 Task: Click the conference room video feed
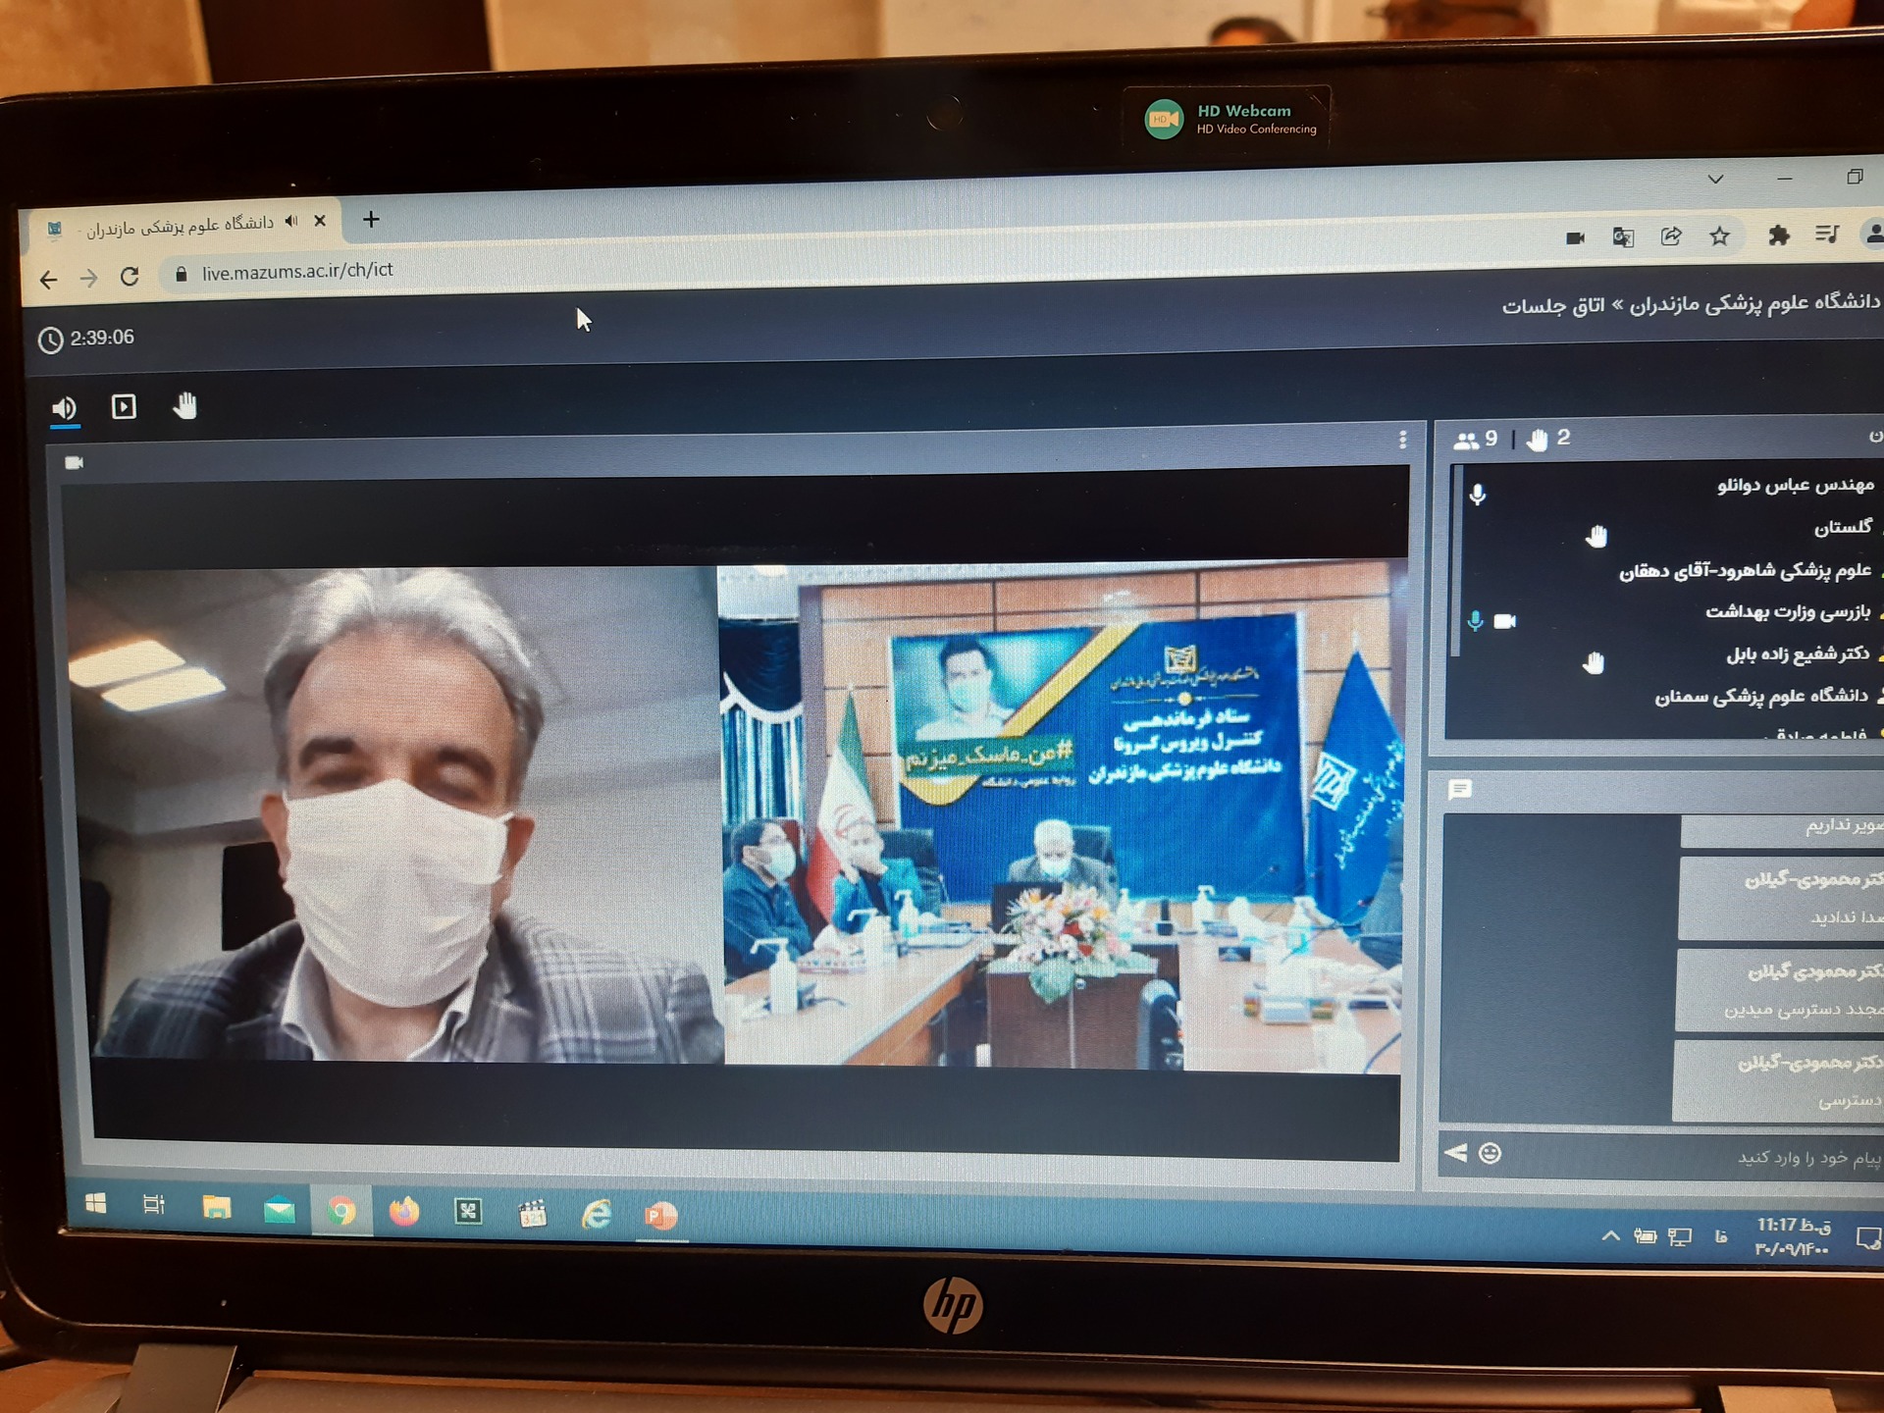point(1062,816)
